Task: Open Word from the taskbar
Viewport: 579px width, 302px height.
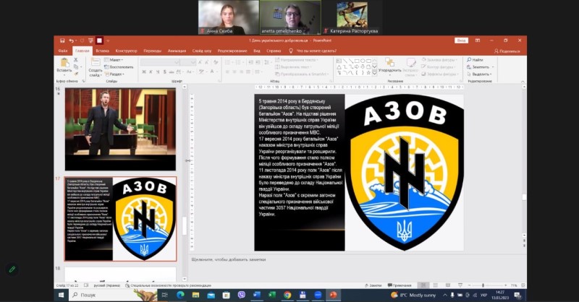Action: 257,295
